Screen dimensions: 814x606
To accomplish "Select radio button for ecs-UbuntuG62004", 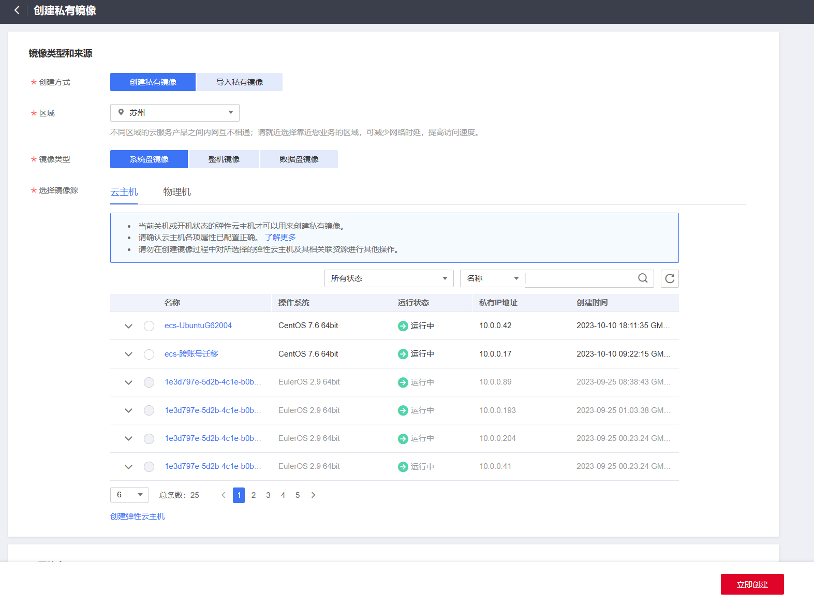I will [x=149, y=326].
